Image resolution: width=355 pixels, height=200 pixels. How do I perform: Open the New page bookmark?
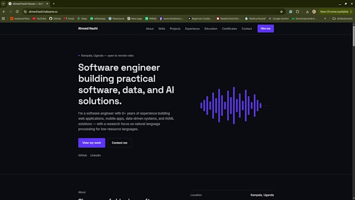tap(135, 19)
